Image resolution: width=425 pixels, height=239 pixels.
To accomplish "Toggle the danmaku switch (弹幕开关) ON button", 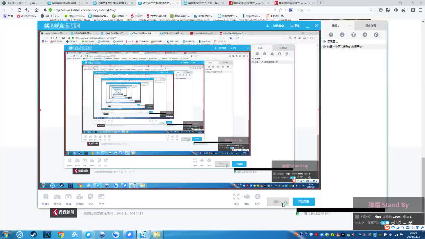I will point(384,223).
